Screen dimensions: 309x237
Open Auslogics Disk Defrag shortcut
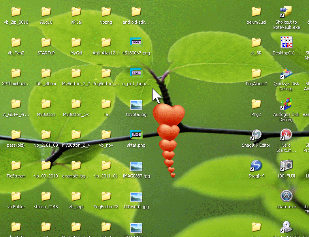point(286,105)
